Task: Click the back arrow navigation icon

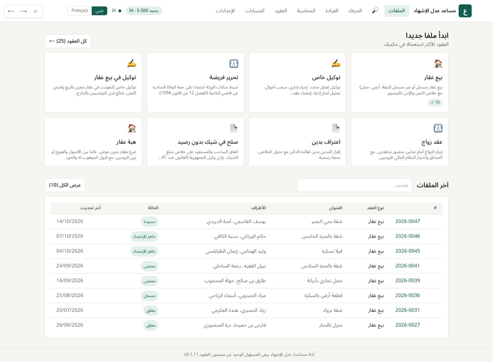Action: tap(11, 11)
